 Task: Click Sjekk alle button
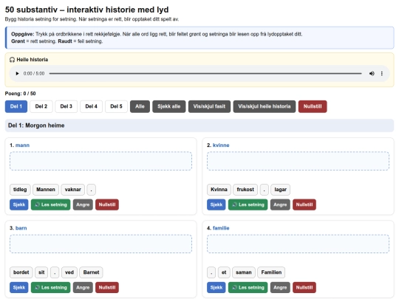169,106
